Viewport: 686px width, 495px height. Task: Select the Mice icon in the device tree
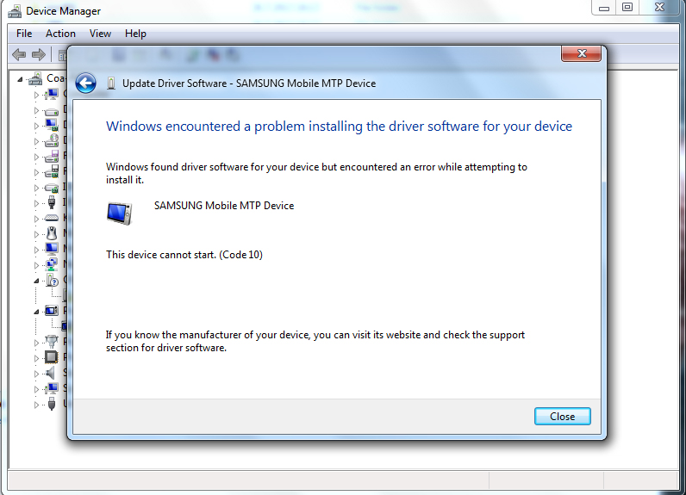pos(52,233)
